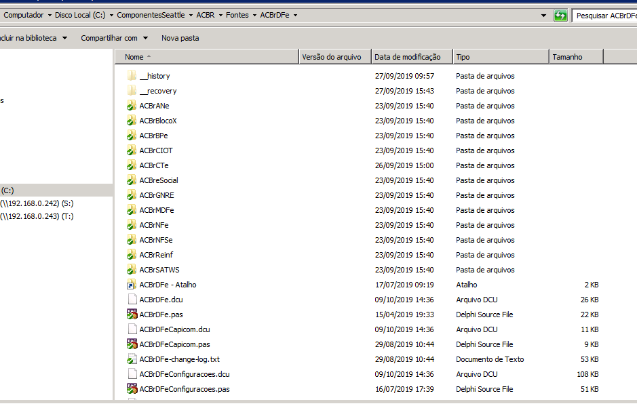Navigate to ACBR breadcrumb segment
Image resolution: width=637 pixels, height=406 pixels.
pyautogui.click(x=206, y=15)
